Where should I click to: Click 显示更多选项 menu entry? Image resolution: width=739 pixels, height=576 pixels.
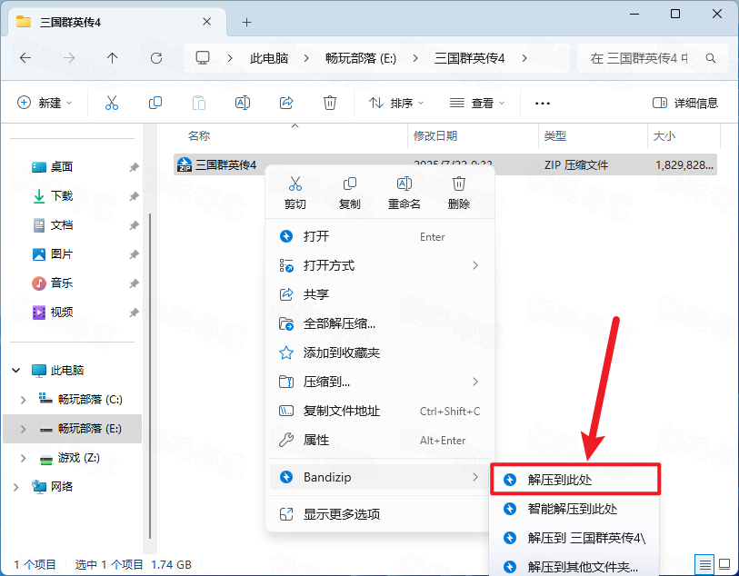pyautogui.click(x=380, y=514)
